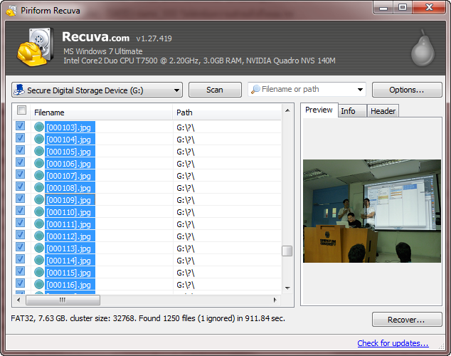Sort by the Filename column header

[x=101, y=112]
